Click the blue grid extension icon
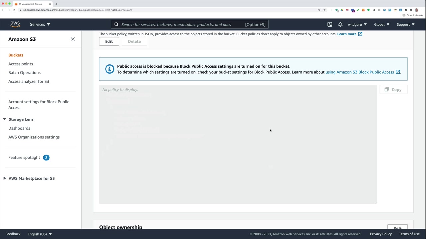The height and width of the screenshot is (239, 426). (400, 10)
